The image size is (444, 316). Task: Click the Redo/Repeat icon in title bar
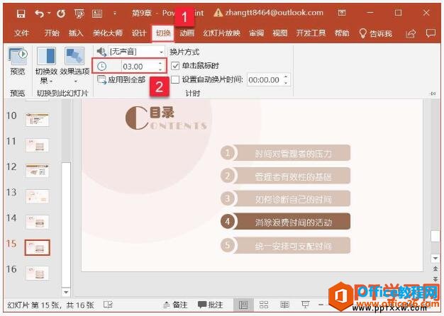[x=61, y=13]
